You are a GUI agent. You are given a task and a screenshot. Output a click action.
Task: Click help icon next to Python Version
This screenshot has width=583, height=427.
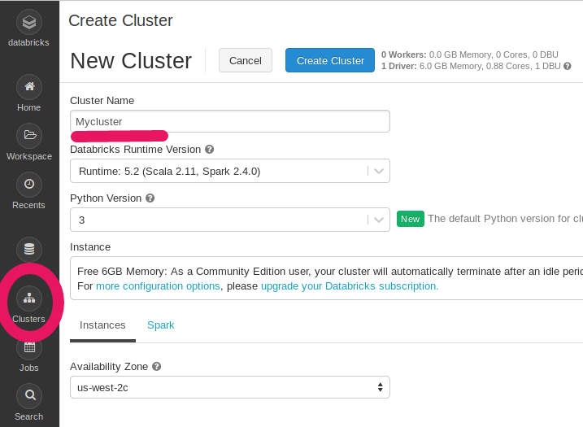150,198
